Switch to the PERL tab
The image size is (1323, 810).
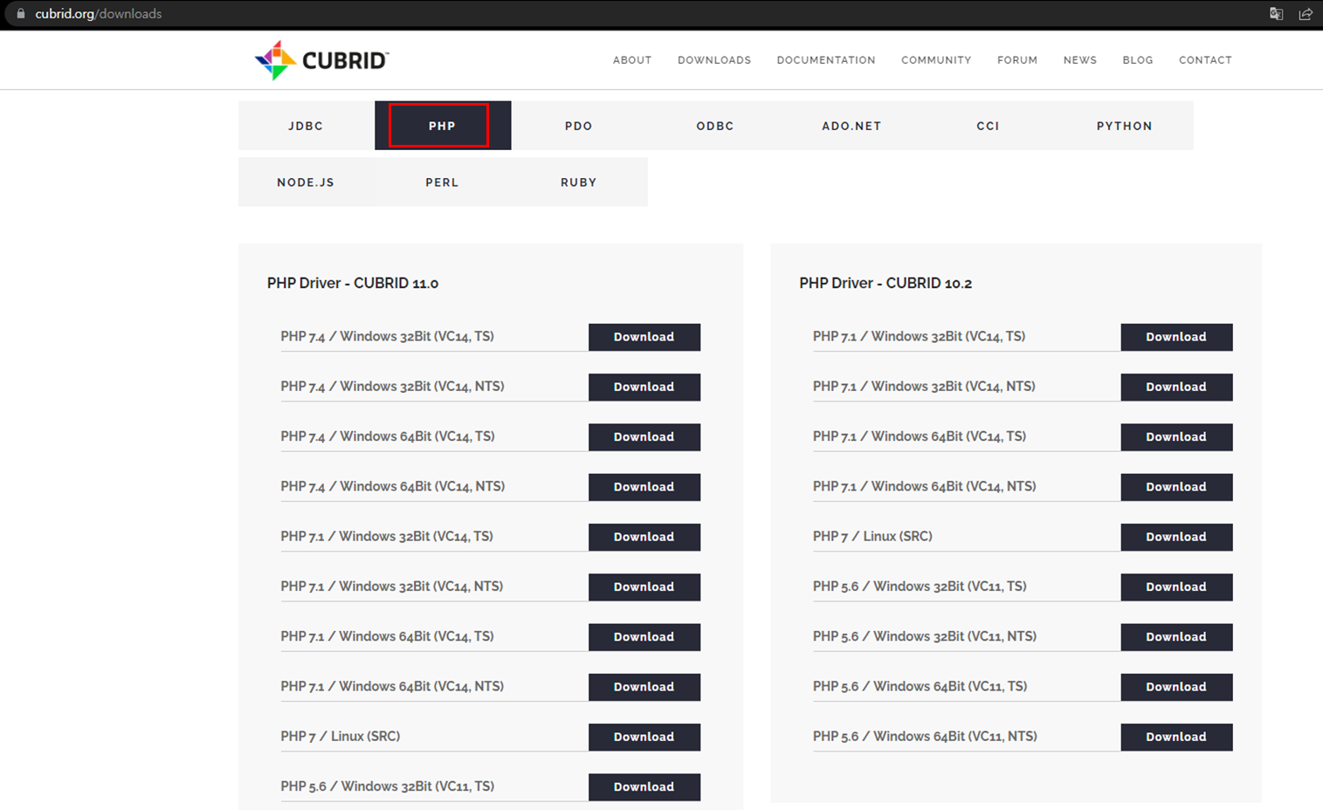[443, 182]
